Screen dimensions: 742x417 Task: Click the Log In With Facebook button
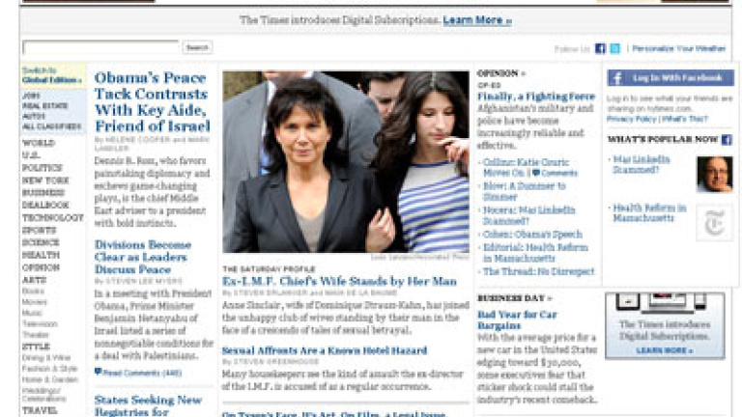671,78
